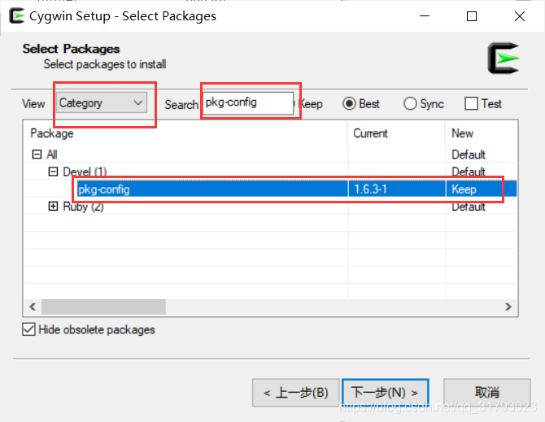Toggle Hide obsolete packages checkbox
545x422 pixels.
[28, 329]
